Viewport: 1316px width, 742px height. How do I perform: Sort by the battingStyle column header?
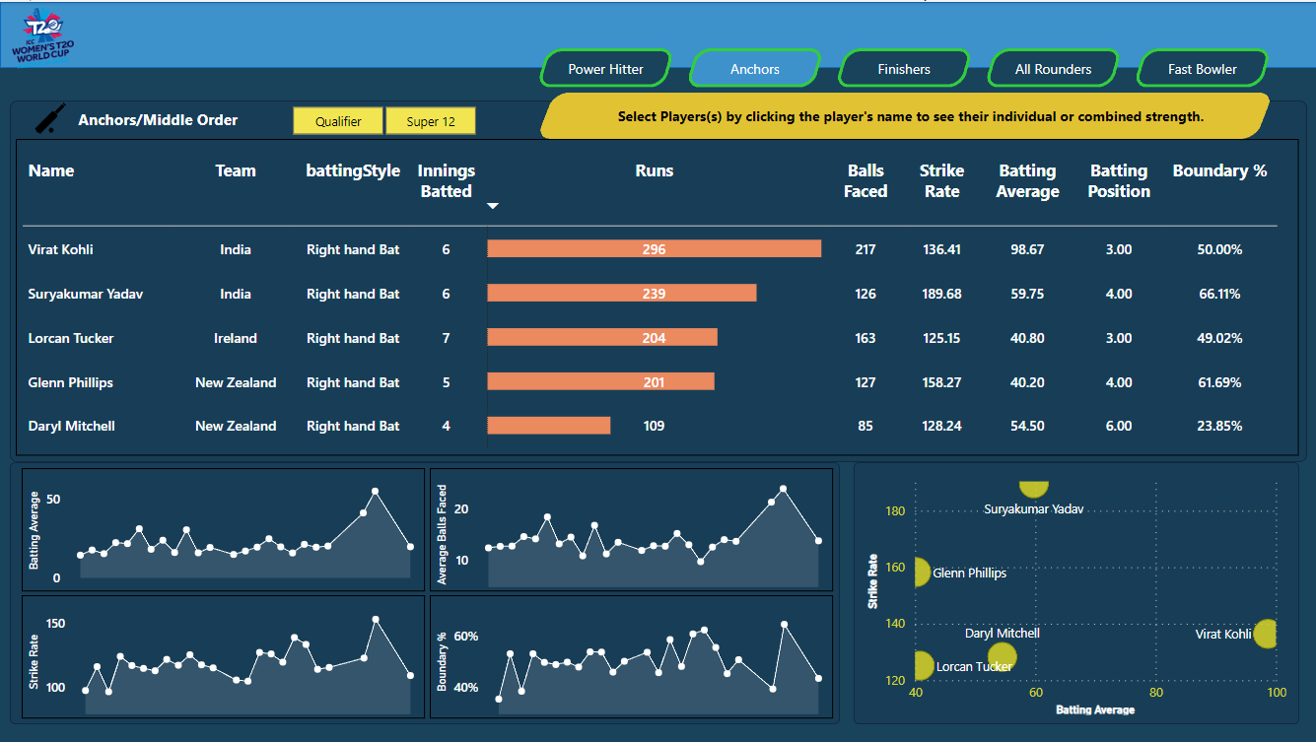tap(353, 170)
